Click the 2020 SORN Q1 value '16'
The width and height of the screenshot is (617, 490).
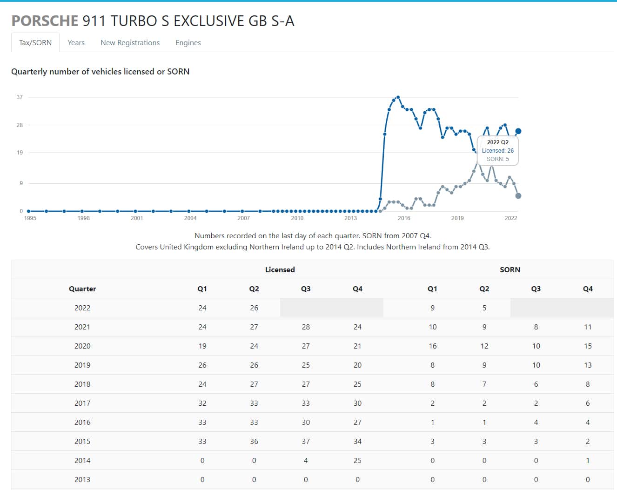(x=433, y=346)
